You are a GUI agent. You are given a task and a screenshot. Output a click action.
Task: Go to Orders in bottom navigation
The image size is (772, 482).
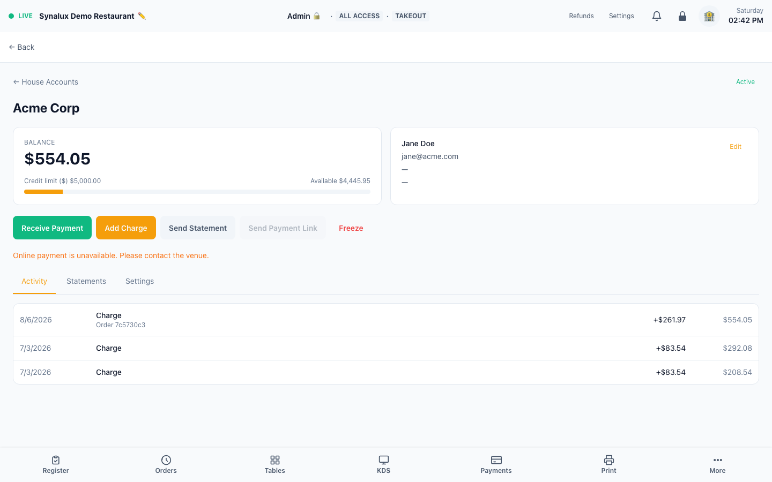tap(166, 464)
